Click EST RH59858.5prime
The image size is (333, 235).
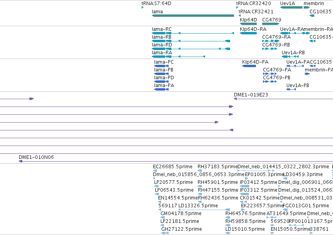[227, 225]
